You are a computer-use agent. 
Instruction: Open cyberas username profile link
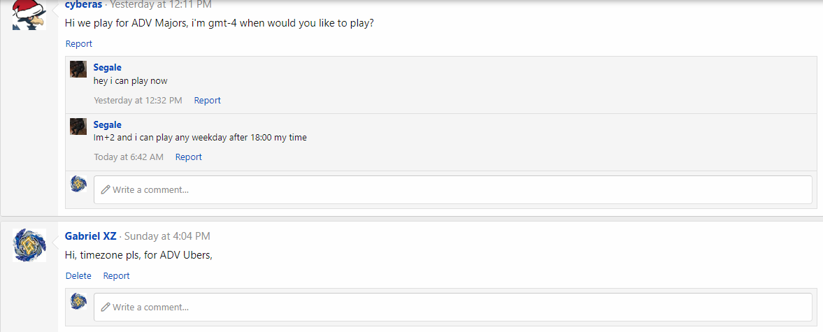point(83,5)
